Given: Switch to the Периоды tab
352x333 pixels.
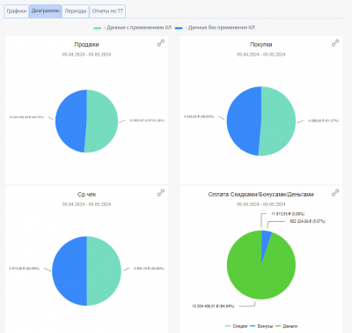Looking at the screenshot, I should tap(76, 11).
